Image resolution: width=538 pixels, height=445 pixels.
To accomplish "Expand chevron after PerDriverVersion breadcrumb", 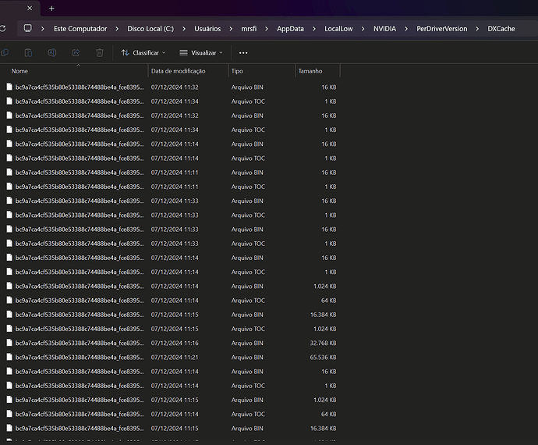I will 477,29.
